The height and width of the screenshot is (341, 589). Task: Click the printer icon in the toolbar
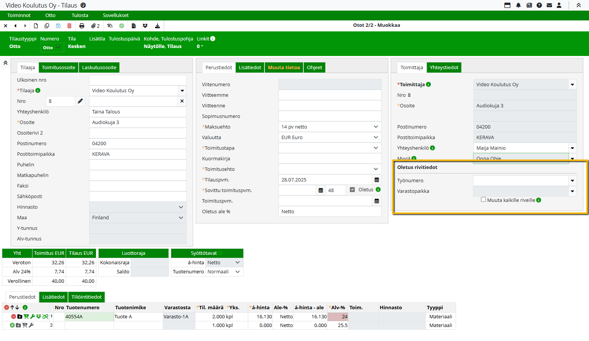[82, 26]
